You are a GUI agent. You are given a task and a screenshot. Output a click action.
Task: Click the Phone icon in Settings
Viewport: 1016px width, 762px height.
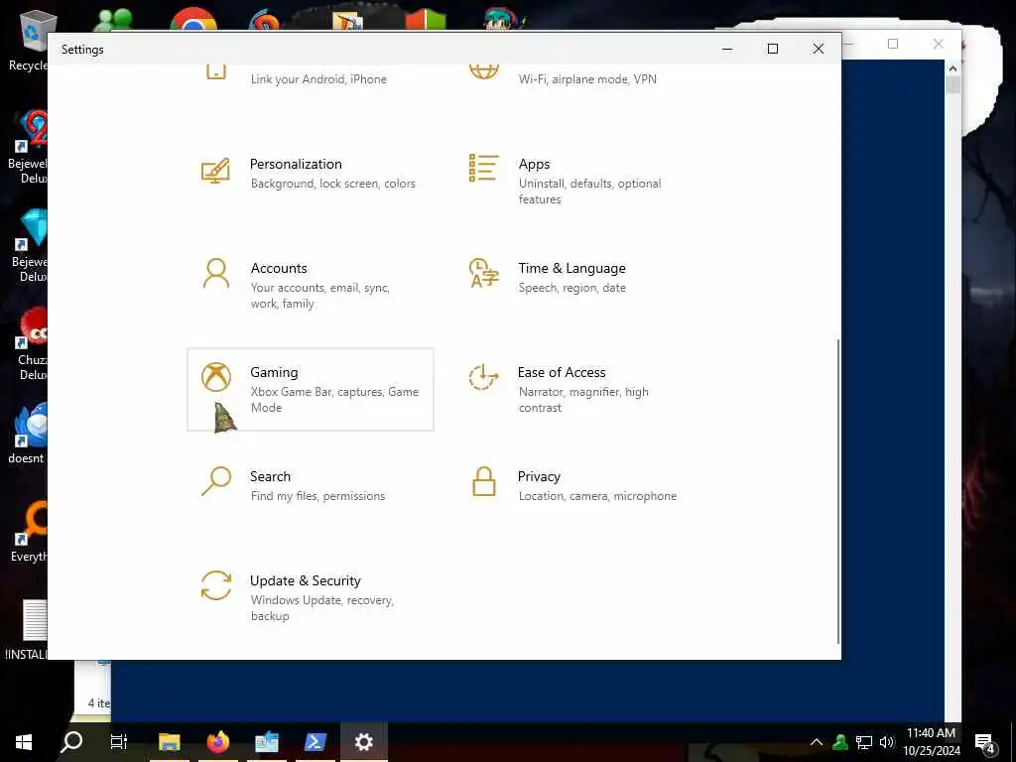point(215,71)
